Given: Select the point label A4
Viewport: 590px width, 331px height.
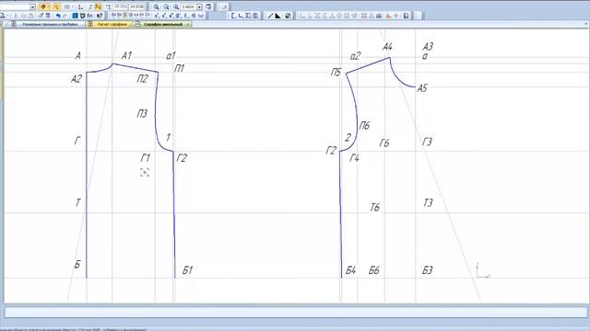Looking at the screenshot, I should (387, 47).
